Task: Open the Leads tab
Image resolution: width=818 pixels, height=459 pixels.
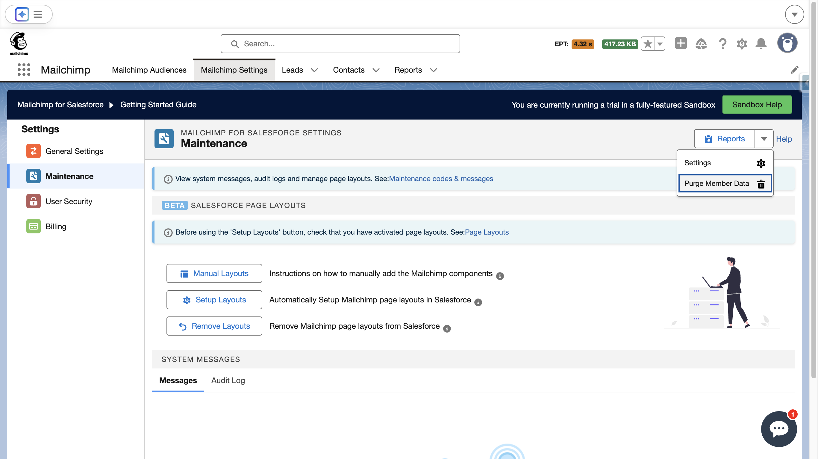Action: click(x=292, y=70)
